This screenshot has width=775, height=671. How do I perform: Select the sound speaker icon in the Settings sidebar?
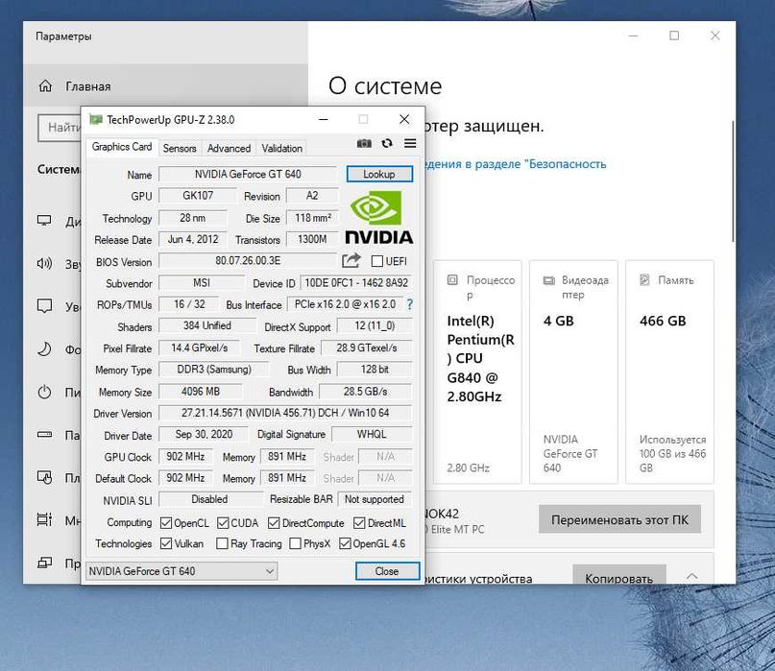[44, 263]
